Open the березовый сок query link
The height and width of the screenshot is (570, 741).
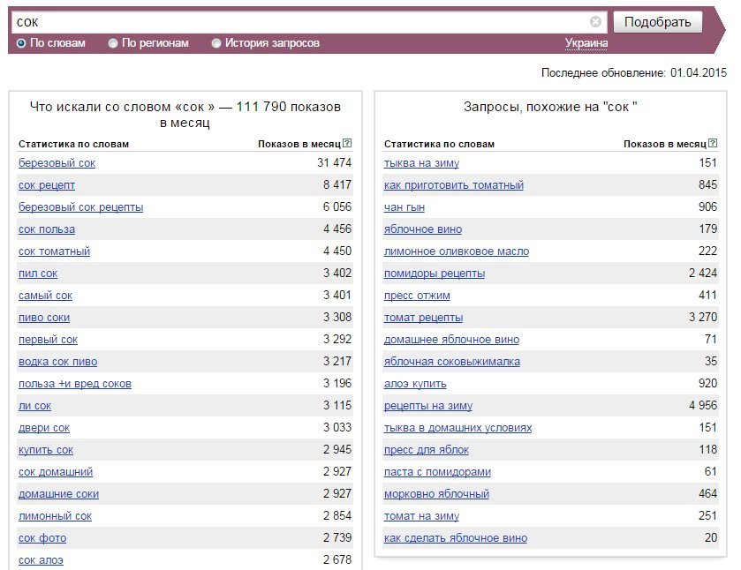[x=57, y=163]
